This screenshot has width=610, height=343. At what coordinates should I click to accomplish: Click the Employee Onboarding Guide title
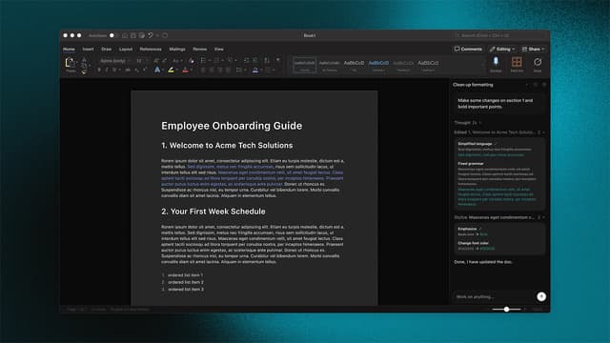click(x=232, y=126)
